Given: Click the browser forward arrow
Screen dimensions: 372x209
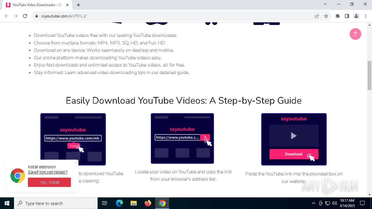Looking at the screenshot, I should (16, 16).
